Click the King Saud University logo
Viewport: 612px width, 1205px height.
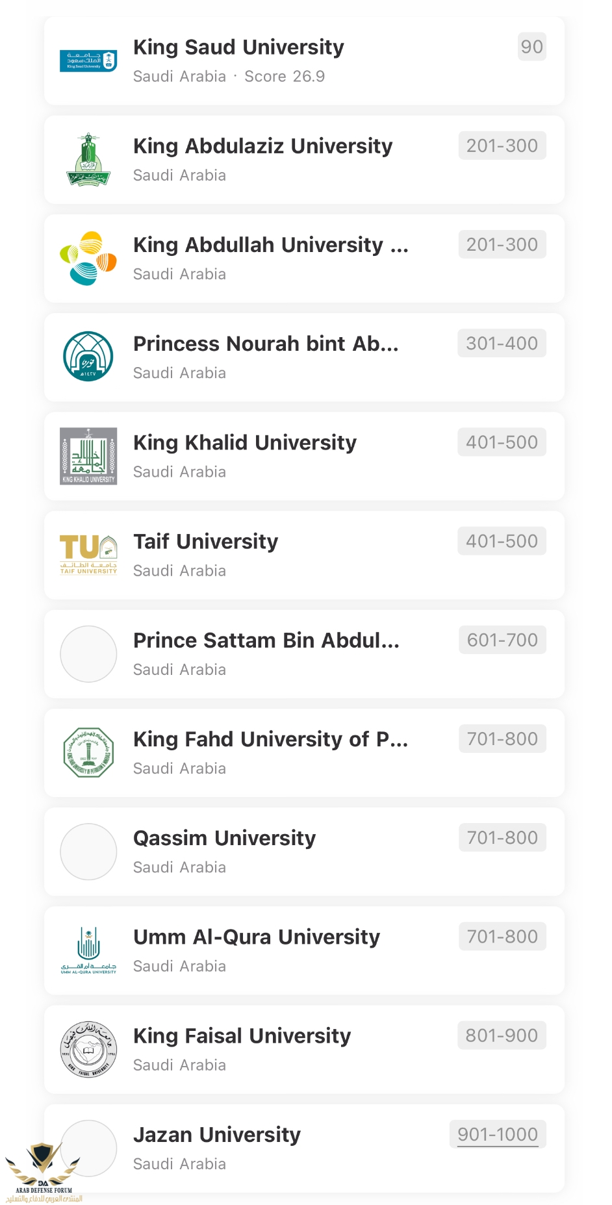coord(88,61)
